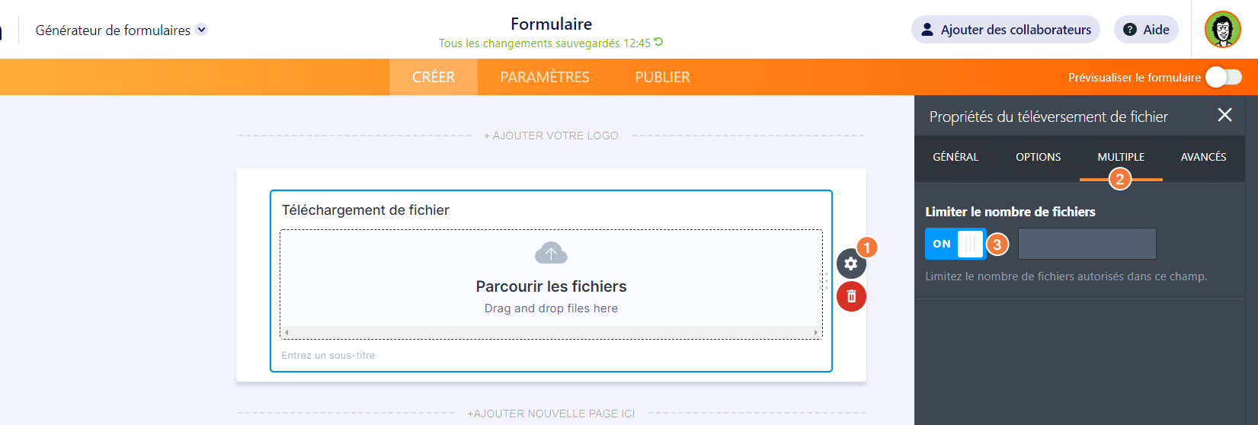This screenshot has width=1258, height=425.
Task: Click the revert changes icon
Action: coord(658,43)
